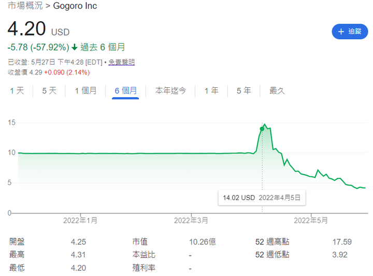
Task: Click the 開盤 value 4.25
Action: [x=78, y=242]
